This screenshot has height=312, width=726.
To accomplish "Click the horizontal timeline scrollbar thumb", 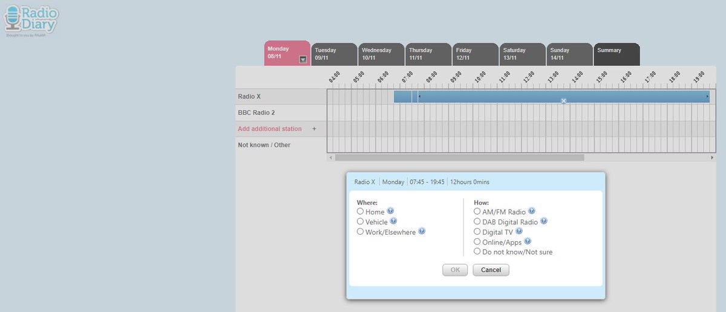I will click(x=460, y=157).
